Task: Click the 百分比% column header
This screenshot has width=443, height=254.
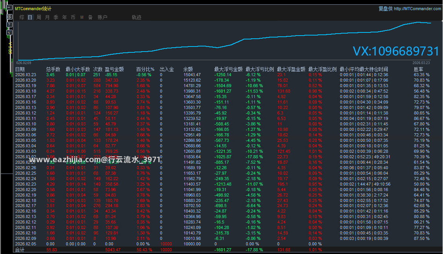Action: point(145,69)
